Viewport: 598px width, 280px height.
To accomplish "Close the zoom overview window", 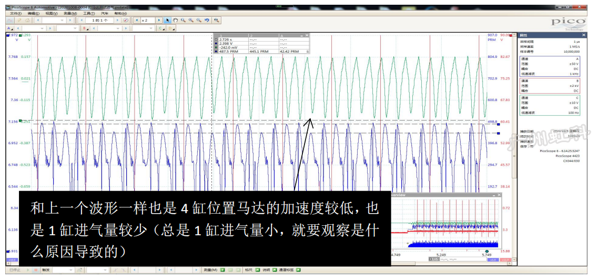I will point(499,195).
